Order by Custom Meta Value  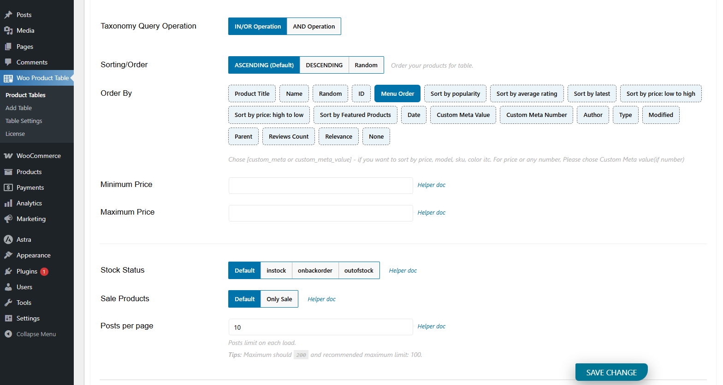click(463, 115)
